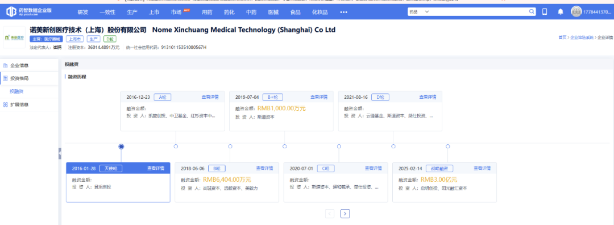View details of 2019-07-04 B+轮

click(319, 97)
